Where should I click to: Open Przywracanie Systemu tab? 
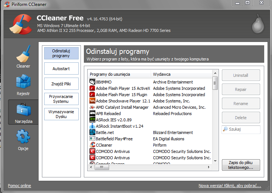[61, 99]
